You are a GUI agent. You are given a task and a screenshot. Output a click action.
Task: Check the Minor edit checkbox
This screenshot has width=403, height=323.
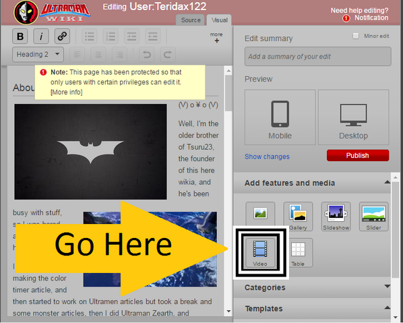point(356,36)
